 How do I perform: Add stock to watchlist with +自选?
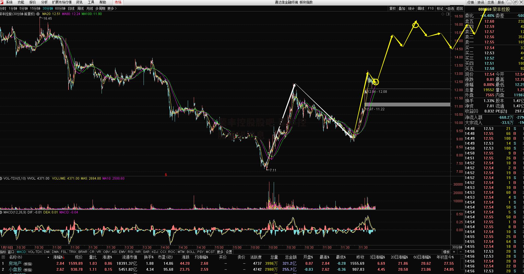pos(450,8)
